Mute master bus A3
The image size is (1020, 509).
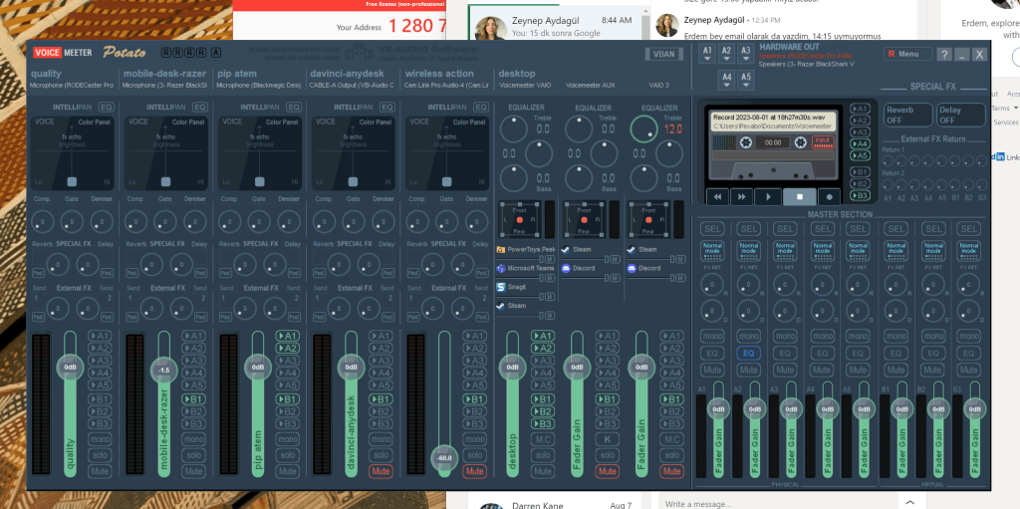coord(786,370)
